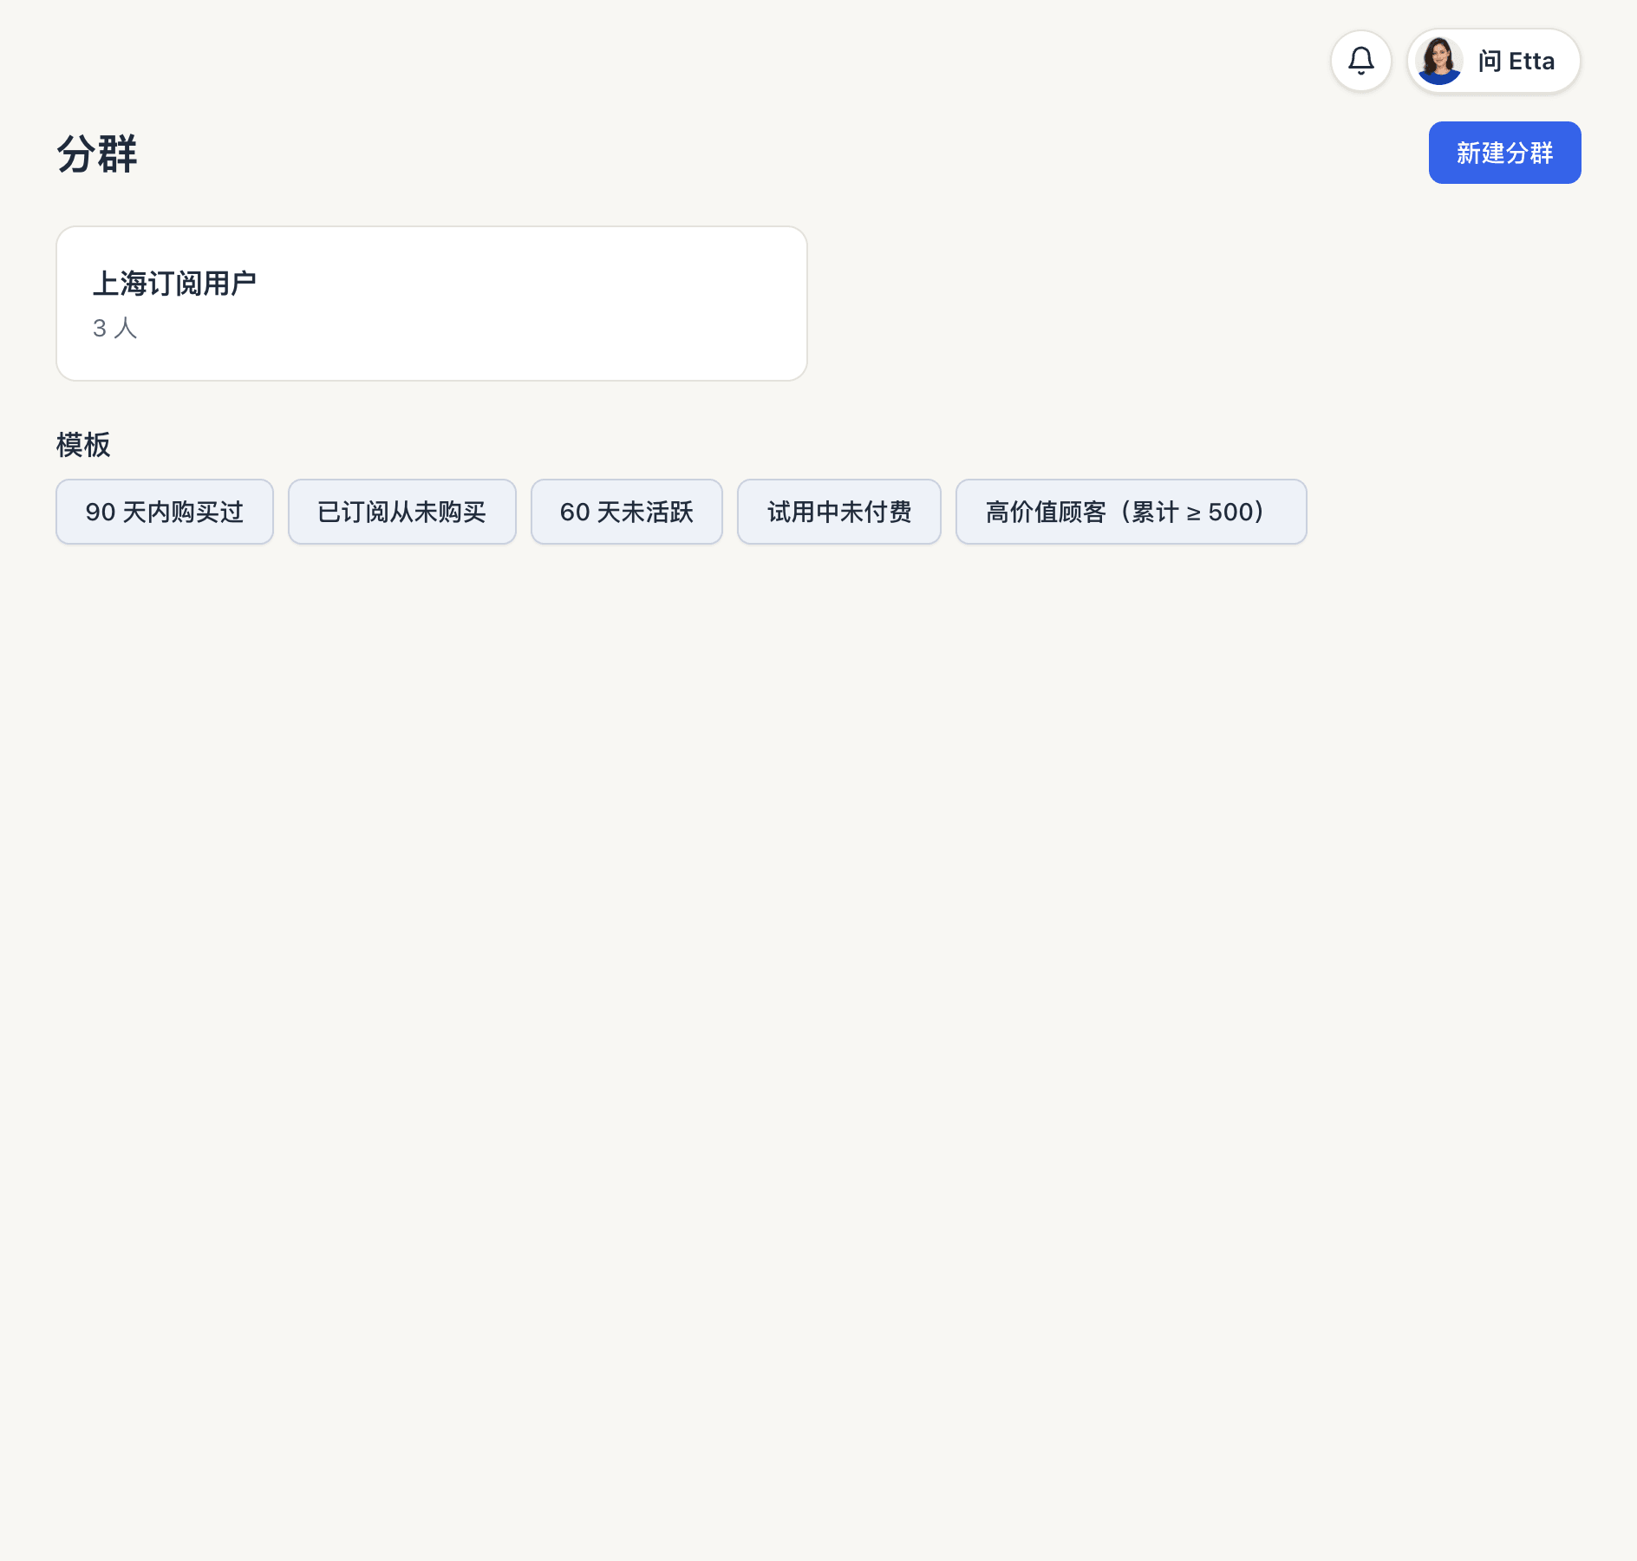The height and width of the screenshot is (1561, 1637).
Task: Click the Etta profile avatar
Action: (x=1439, y=61)
